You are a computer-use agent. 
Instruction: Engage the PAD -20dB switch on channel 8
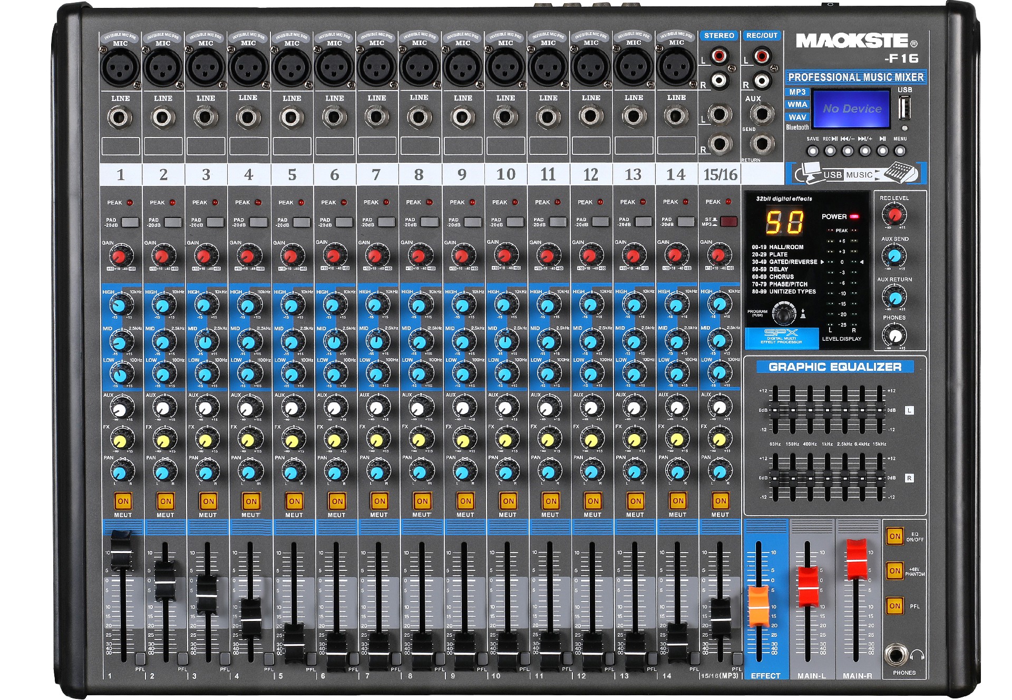click(x=430, y=222)
